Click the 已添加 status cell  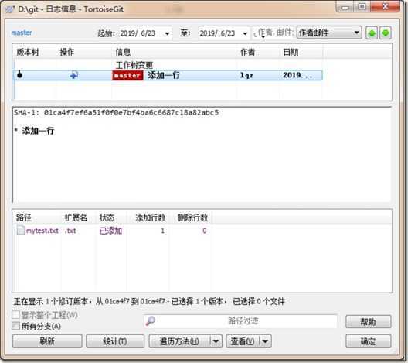110,231
